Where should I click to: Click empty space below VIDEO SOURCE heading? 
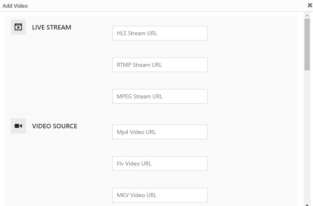(54, 164)
